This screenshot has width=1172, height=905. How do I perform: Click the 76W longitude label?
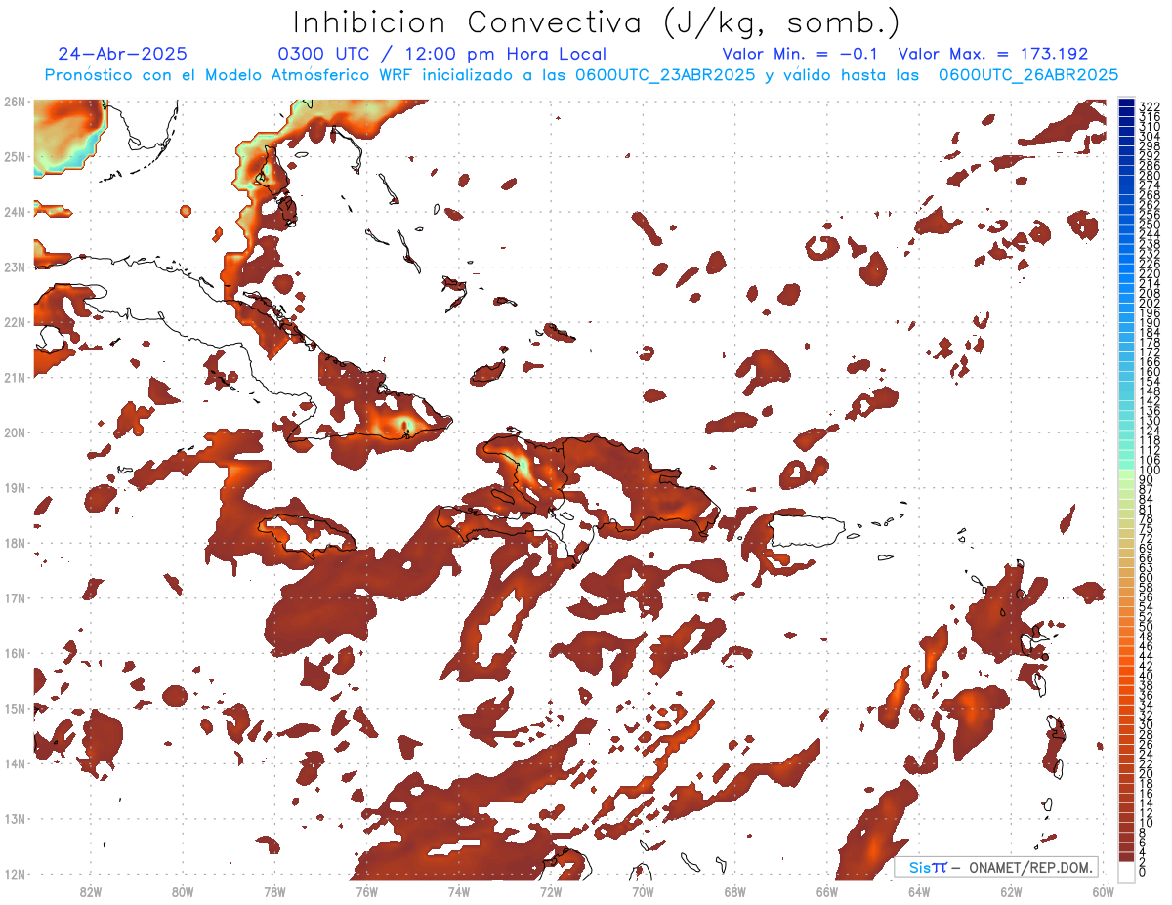coord(366,892)
